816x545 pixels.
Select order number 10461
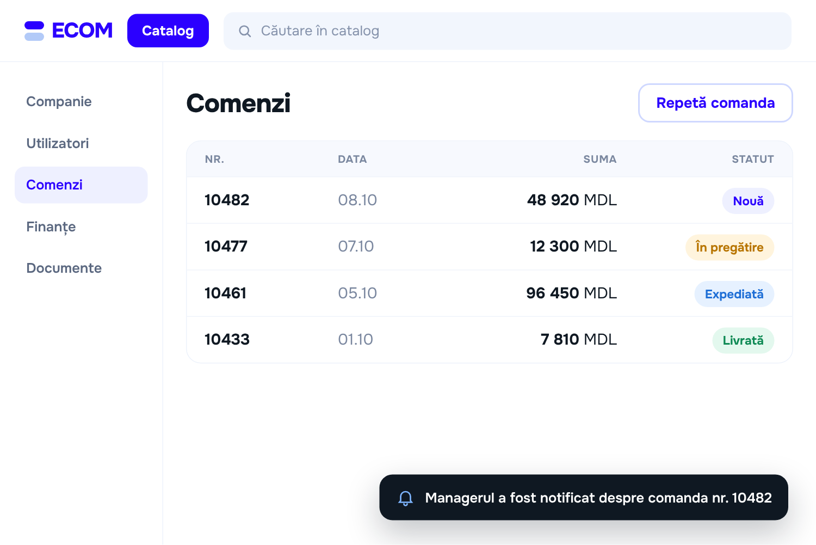225,293
